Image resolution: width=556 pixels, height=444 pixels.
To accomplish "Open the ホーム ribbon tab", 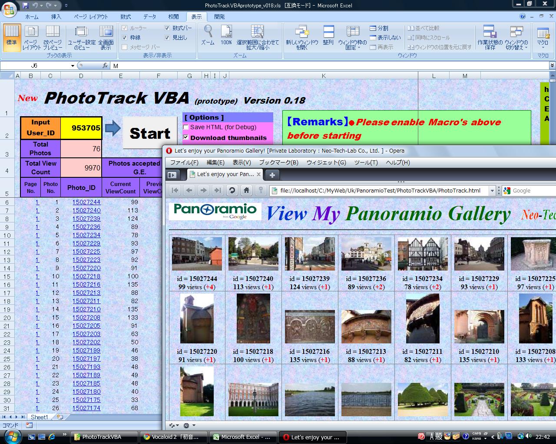I will pos(32,16).
